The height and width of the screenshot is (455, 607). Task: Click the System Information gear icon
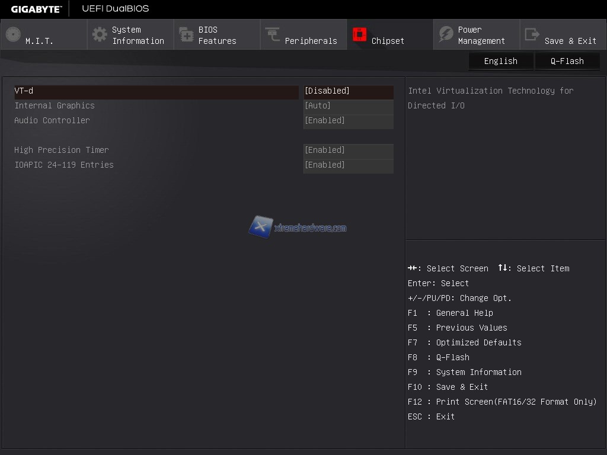point(100,34)
